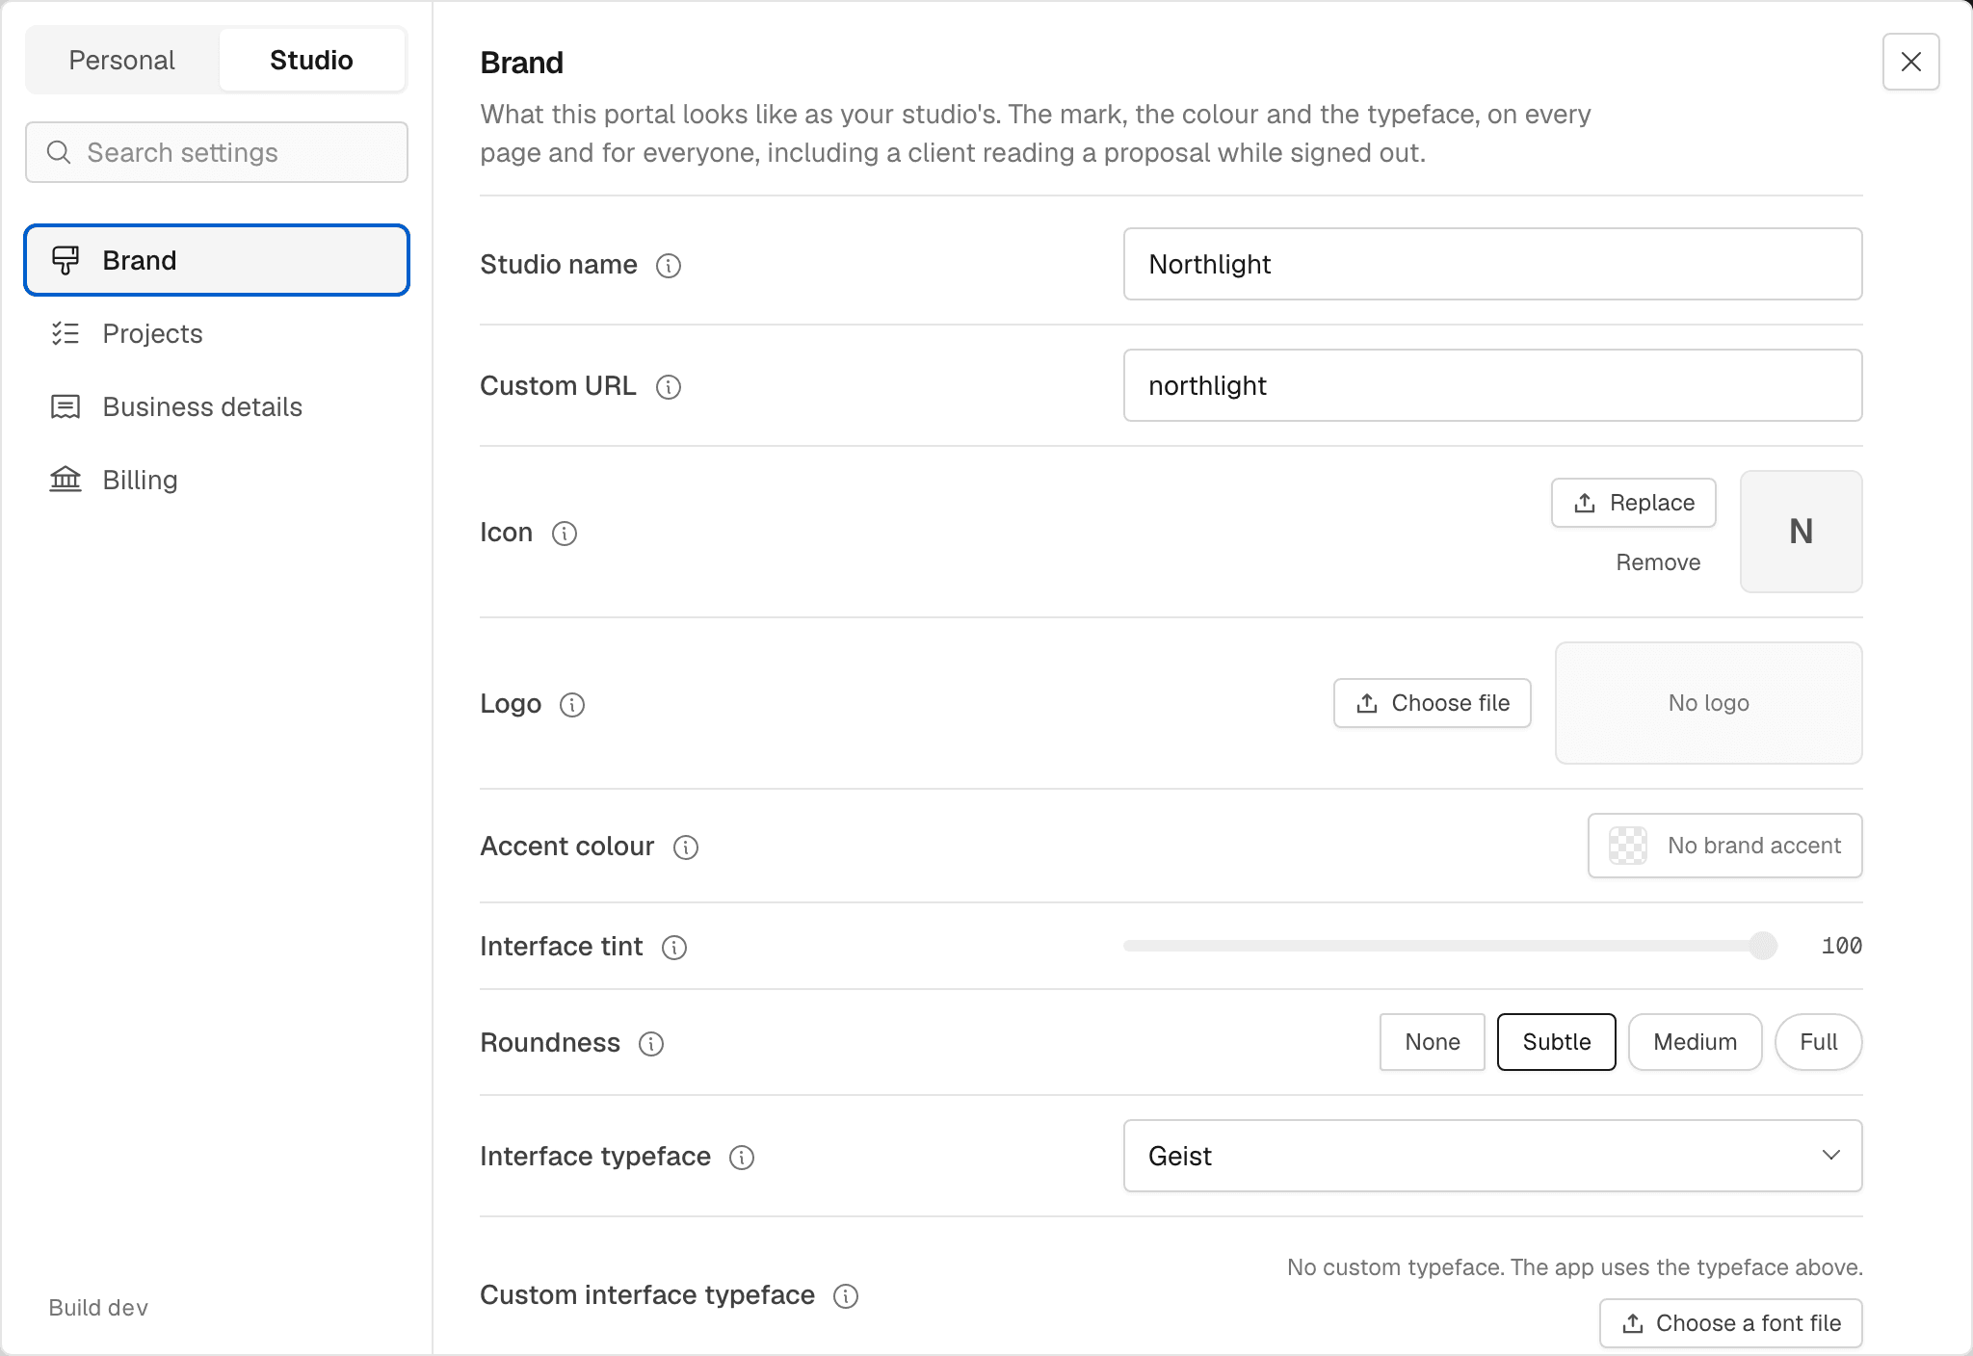Click the info icon next to Roundness
This screenshot has height=1356, width=1973.
coord(651,1043)
